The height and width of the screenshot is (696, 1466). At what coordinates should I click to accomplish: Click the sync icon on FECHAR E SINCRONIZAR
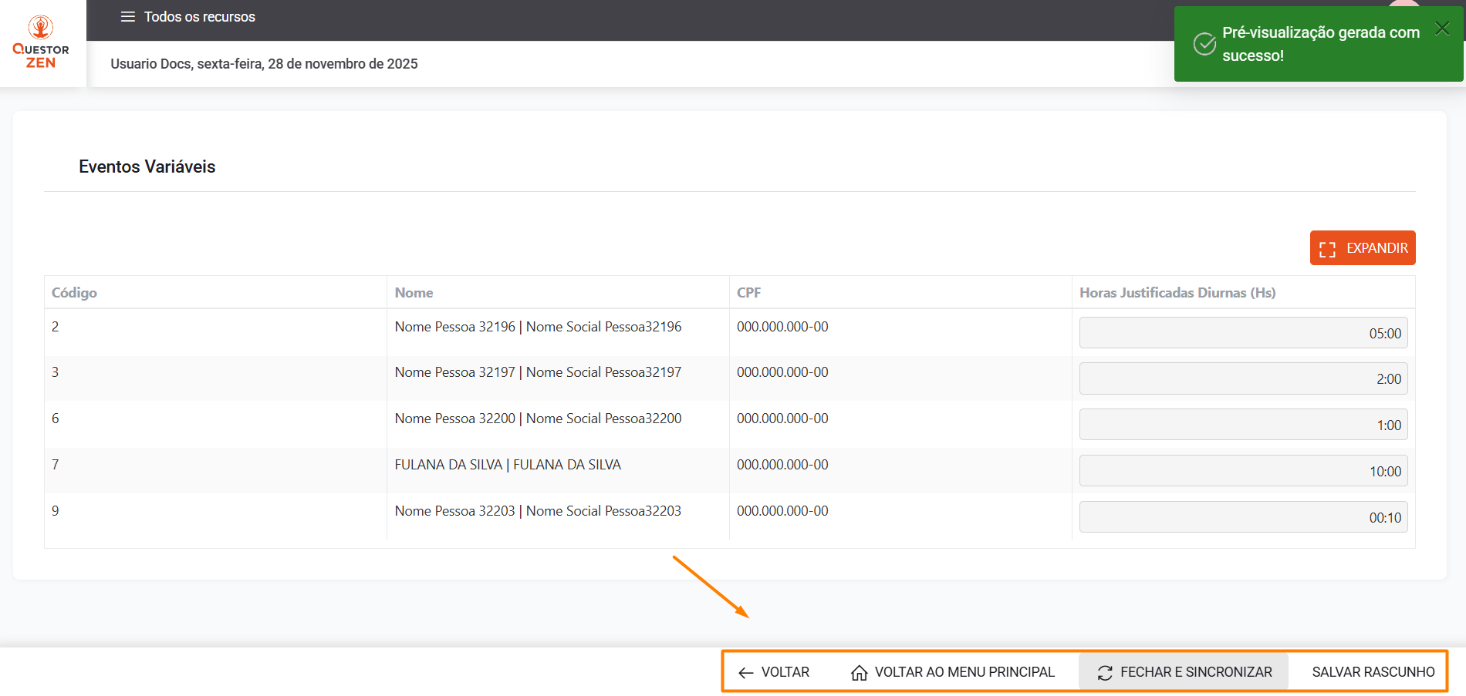(1104, 673)
